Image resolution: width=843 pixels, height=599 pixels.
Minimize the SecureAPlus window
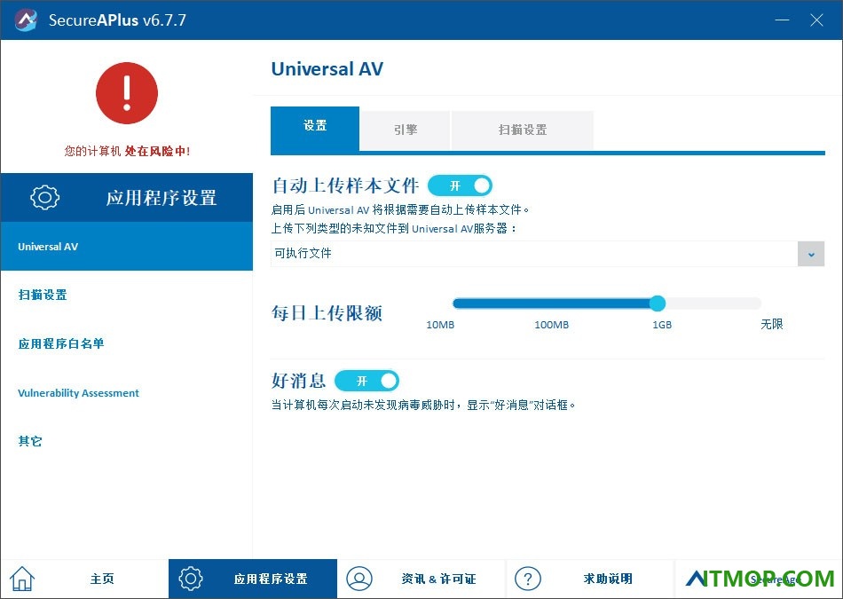click(x=783, y=20)
